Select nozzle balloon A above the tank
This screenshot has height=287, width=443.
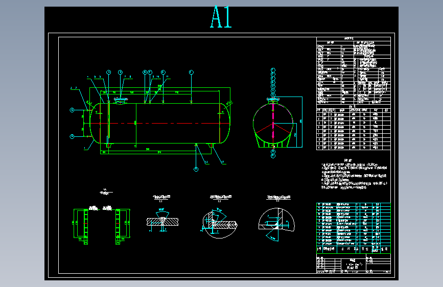pos(108,73)
